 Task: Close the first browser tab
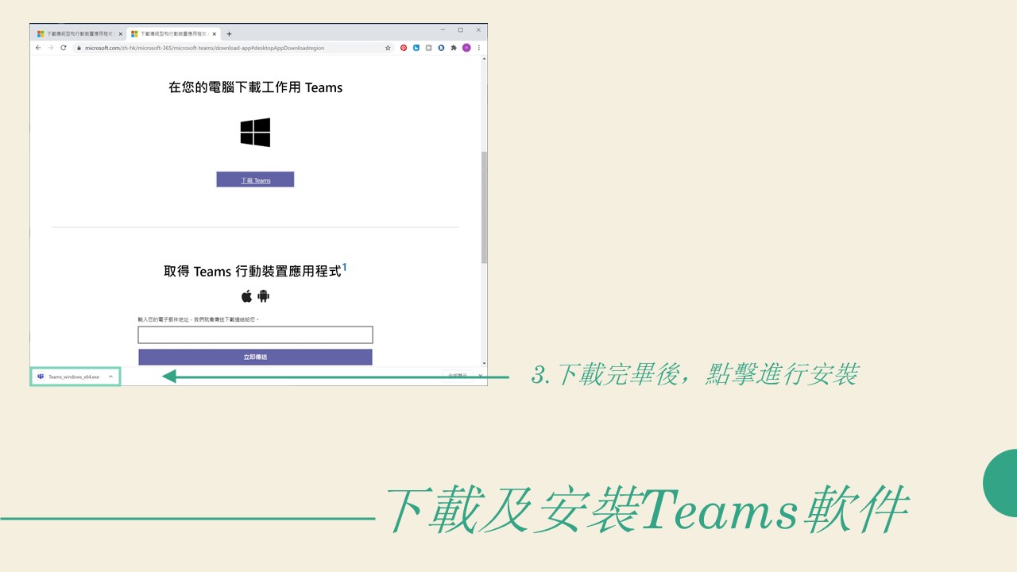120,34
